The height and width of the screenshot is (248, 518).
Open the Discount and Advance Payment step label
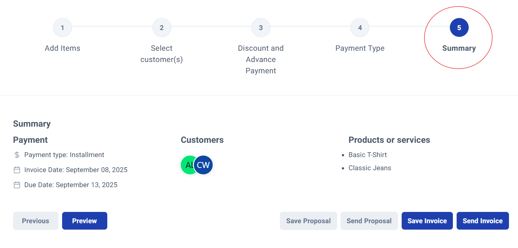(261, 59)
